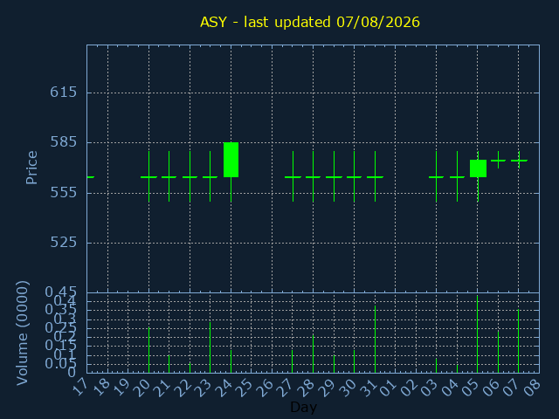Click the candlestick for day 31
The image size is (559, 419).
click(375, 176)
